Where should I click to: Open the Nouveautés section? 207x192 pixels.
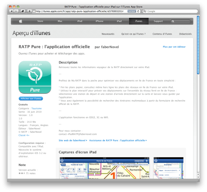pyautogui.click(x=108, y=34)
